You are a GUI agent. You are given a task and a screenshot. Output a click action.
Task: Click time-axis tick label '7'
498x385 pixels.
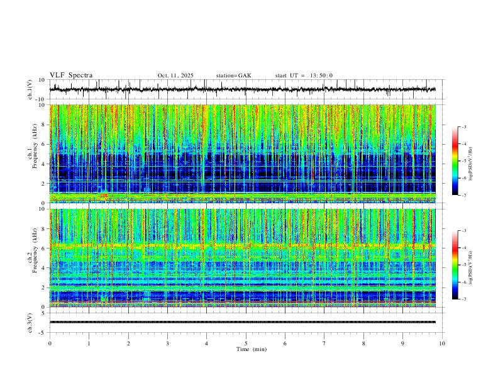click(324, 343)
